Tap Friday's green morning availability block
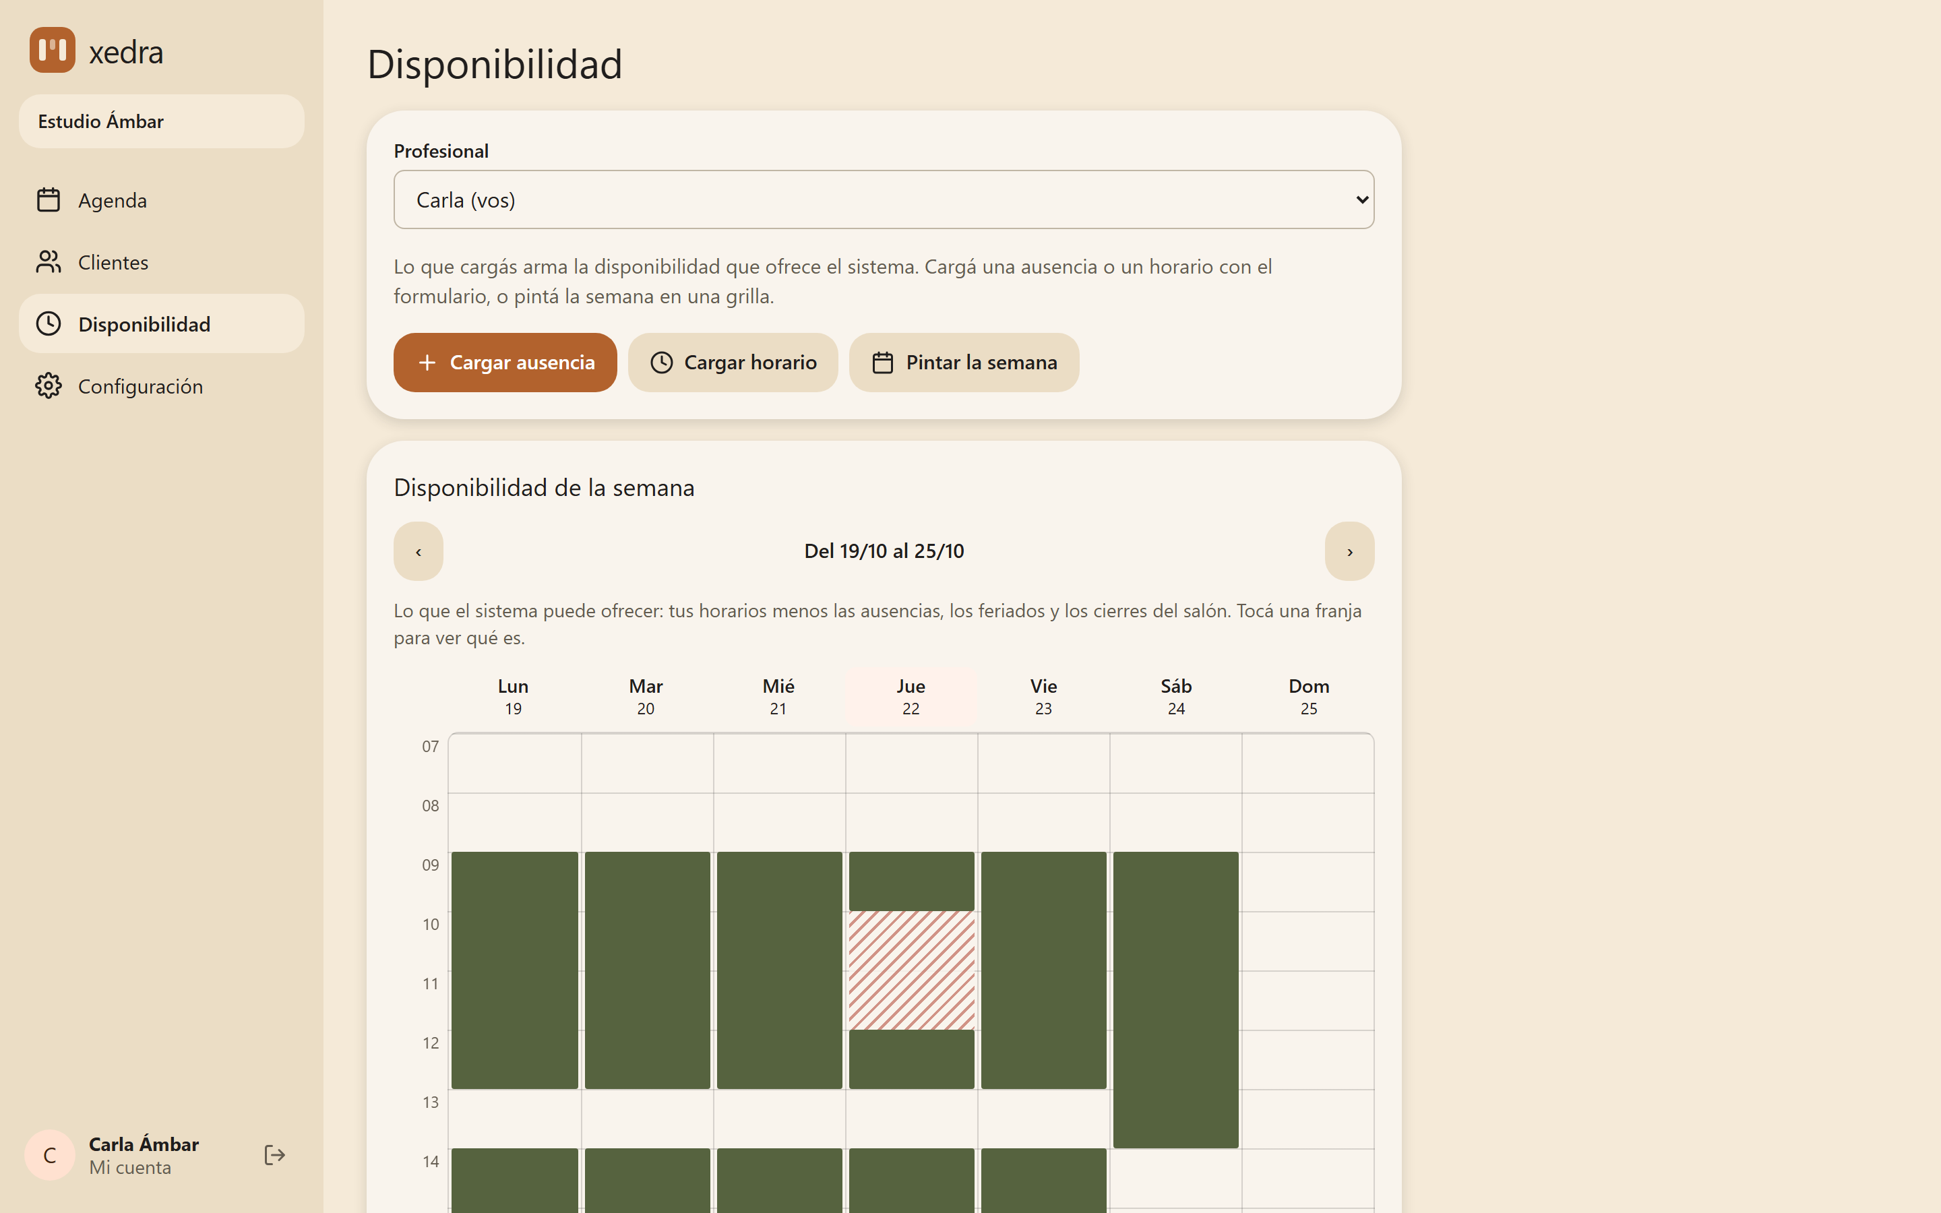 [x=1043, y=970]
